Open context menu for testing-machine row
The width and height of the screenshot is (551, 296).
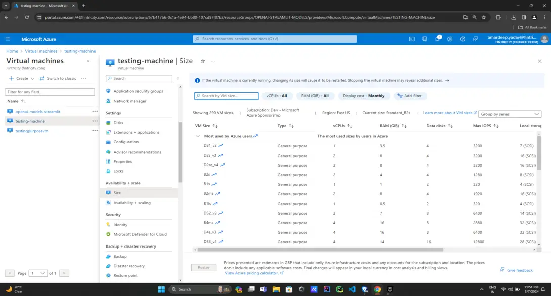coord(95,121)
